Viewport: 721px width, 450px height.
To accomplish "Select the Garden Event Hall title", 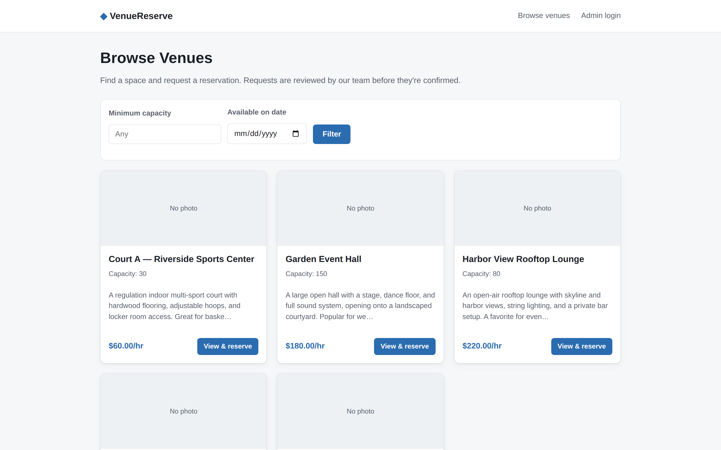I will point(323,259).
